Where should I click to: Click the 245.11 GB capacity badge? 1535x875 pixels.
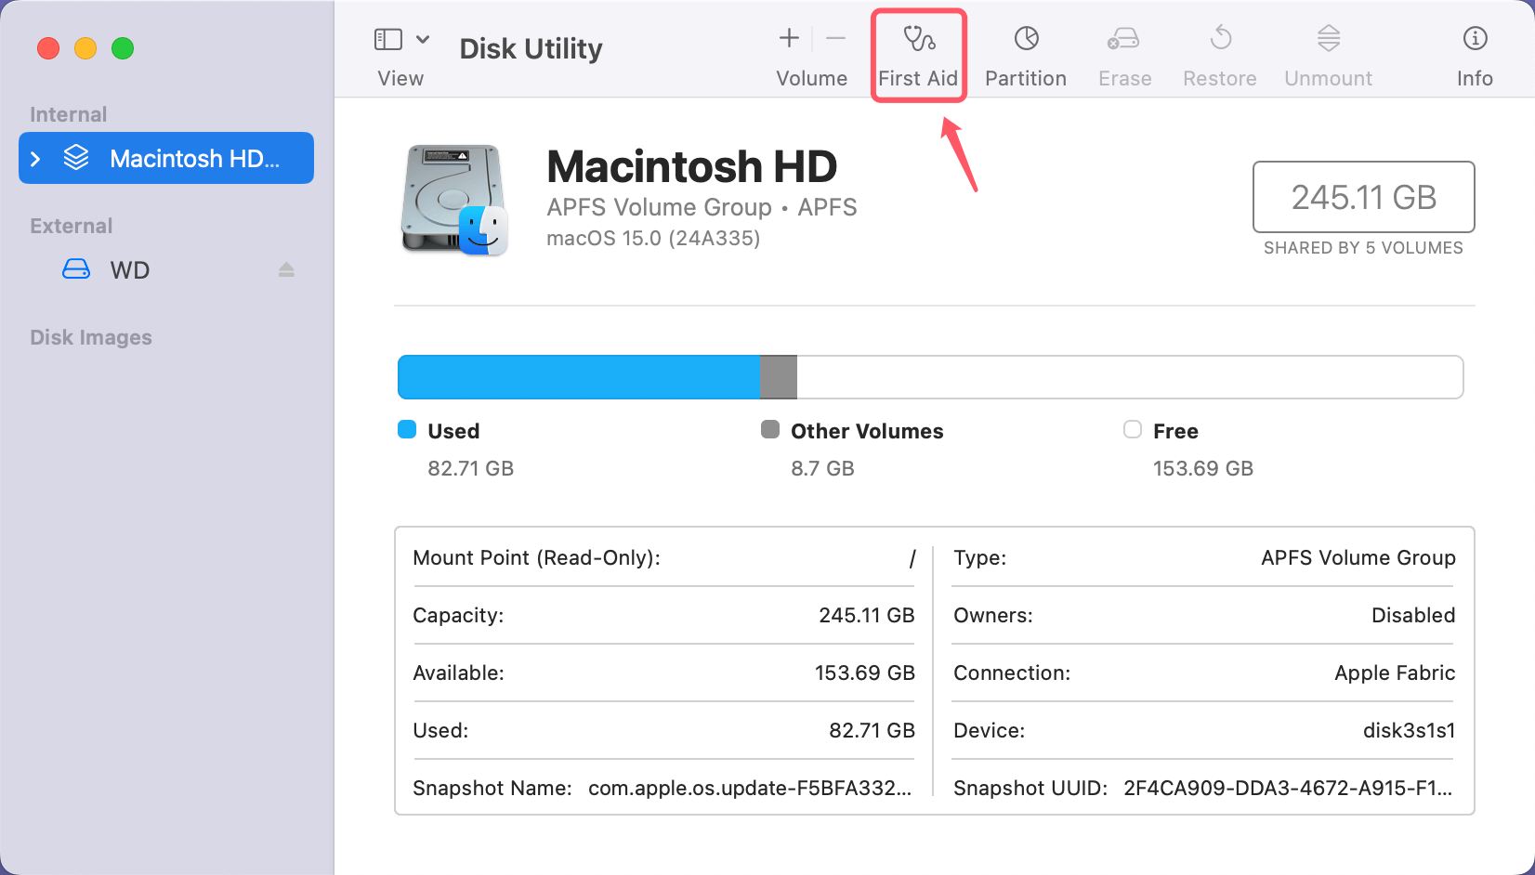point(1363,197)
